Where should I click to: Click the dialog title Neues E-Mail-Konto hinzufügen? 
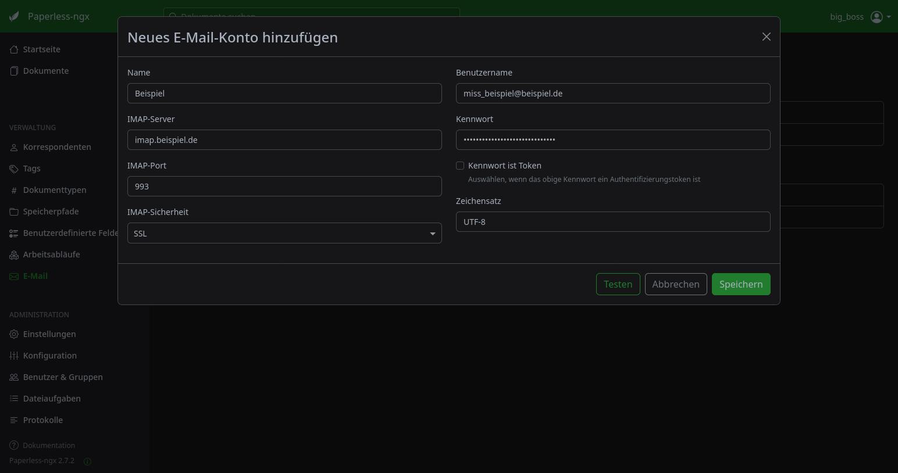[233, 37]
